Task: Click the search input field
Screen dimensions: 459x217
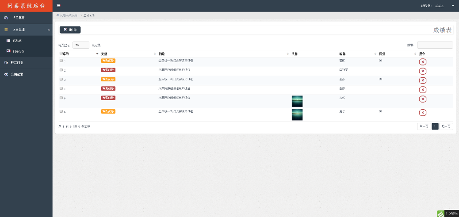Action: 435,45
